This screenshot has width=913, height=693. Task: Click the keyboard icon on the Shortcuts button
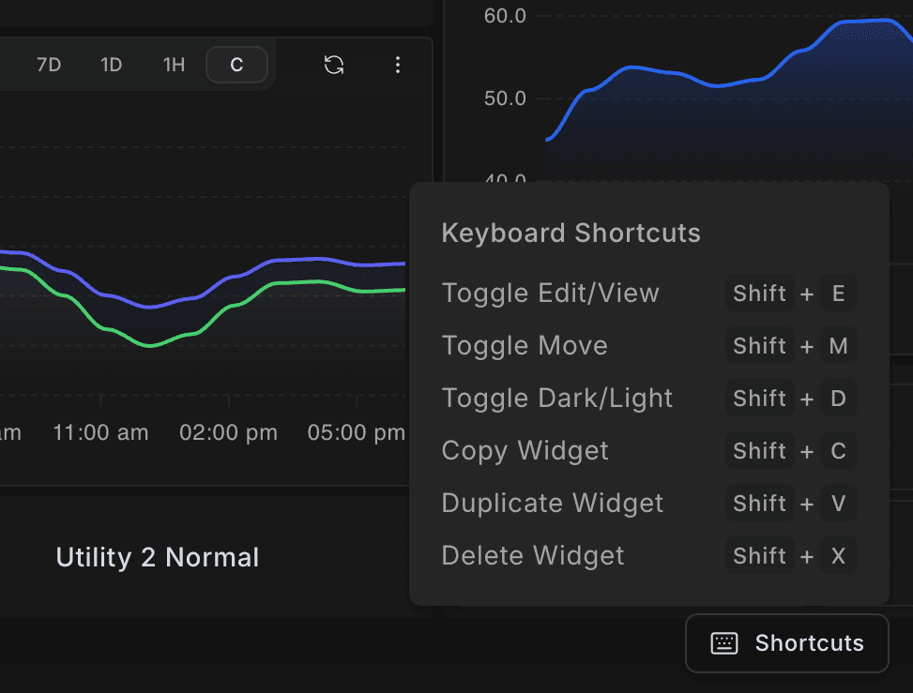point(723,643)
